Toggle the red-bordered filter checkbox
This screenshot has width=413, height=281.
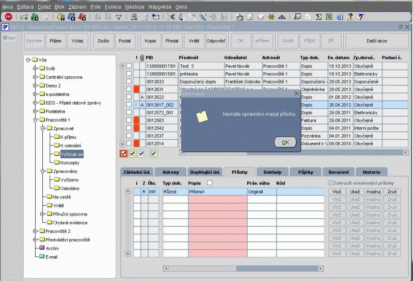(123, 153)
